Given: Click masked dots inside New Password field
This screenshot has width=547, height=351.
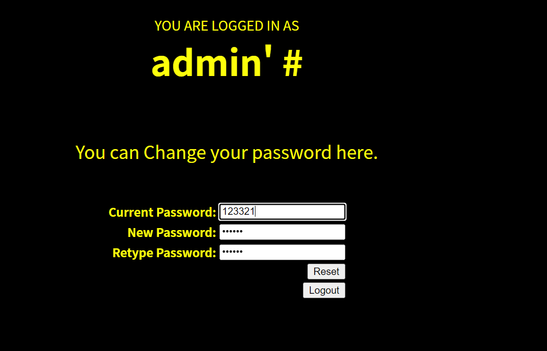Looking at the screenshot, I should click(232, 232).
